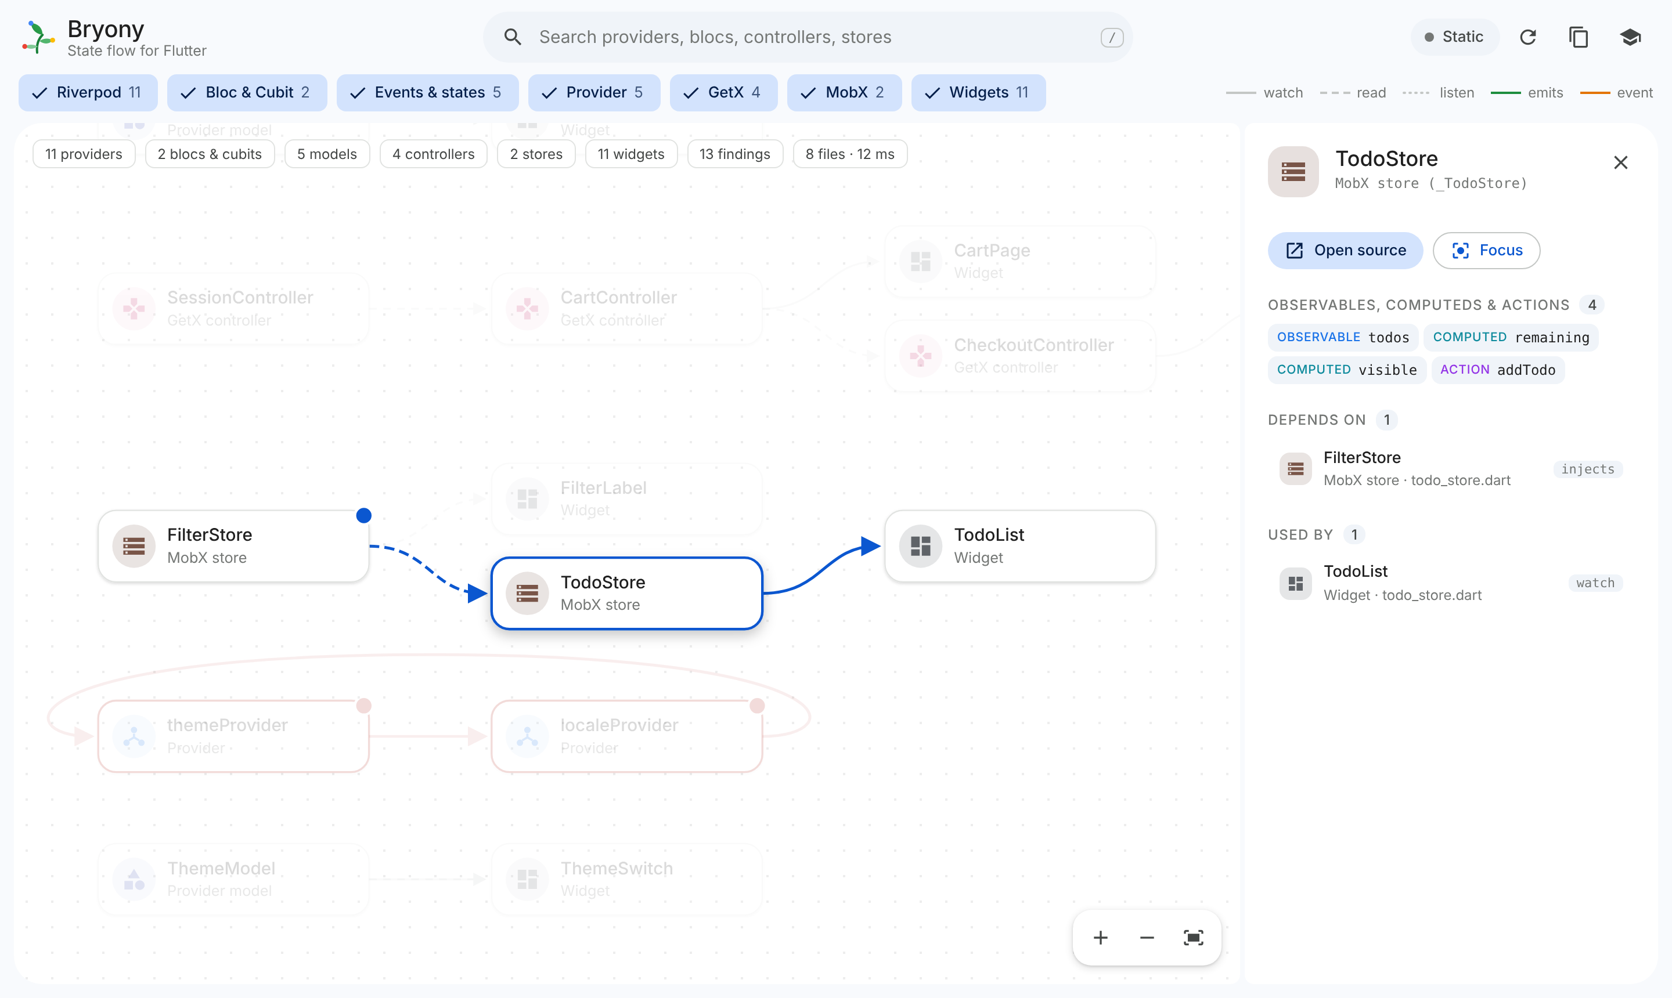Screen dimensions: 1672x998
Task: Click the themeProvider node icon
Action: [x=134, y=736]
